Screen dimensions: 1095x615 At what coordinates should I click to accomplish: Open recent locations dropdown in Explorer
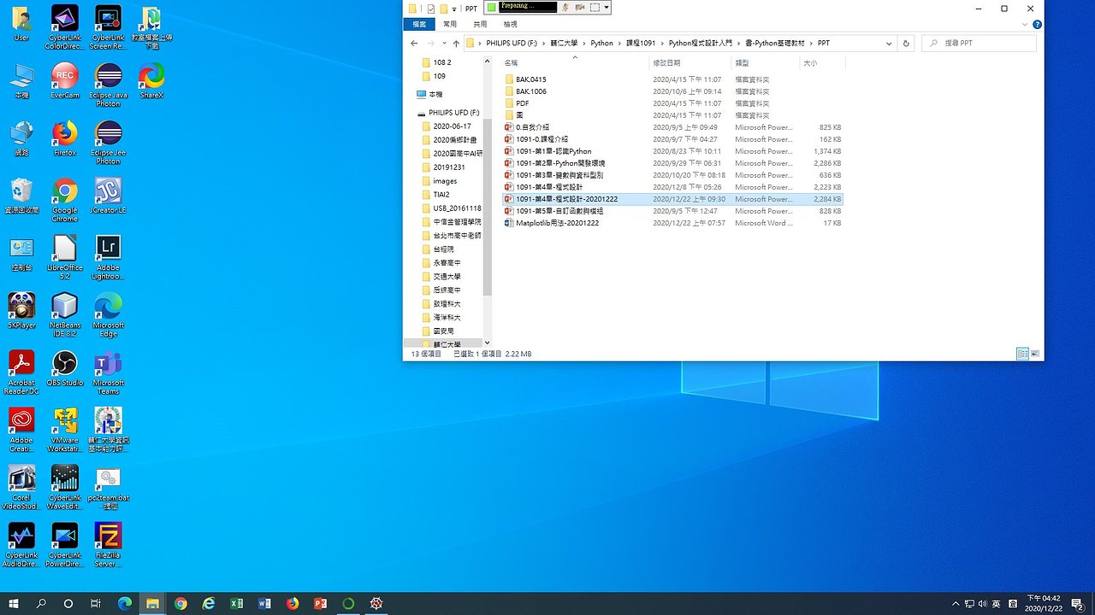[x=444, y=43]
